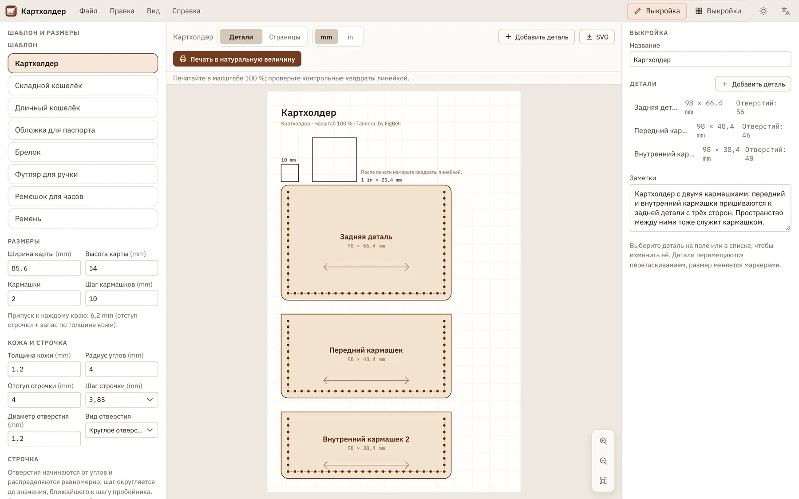Click the Высота карты input field
This screenshot has width=799, height=499.
click(122, 268)
